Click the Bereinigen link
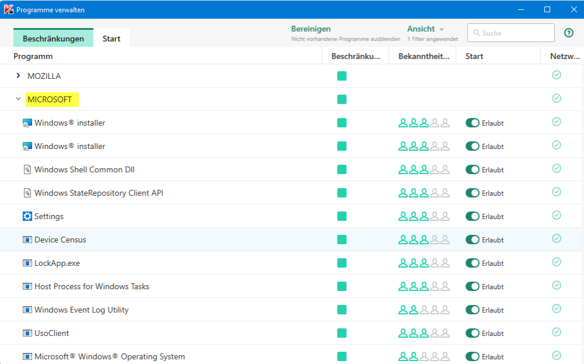This screenshot has width=584, height=364. [311, 29]
